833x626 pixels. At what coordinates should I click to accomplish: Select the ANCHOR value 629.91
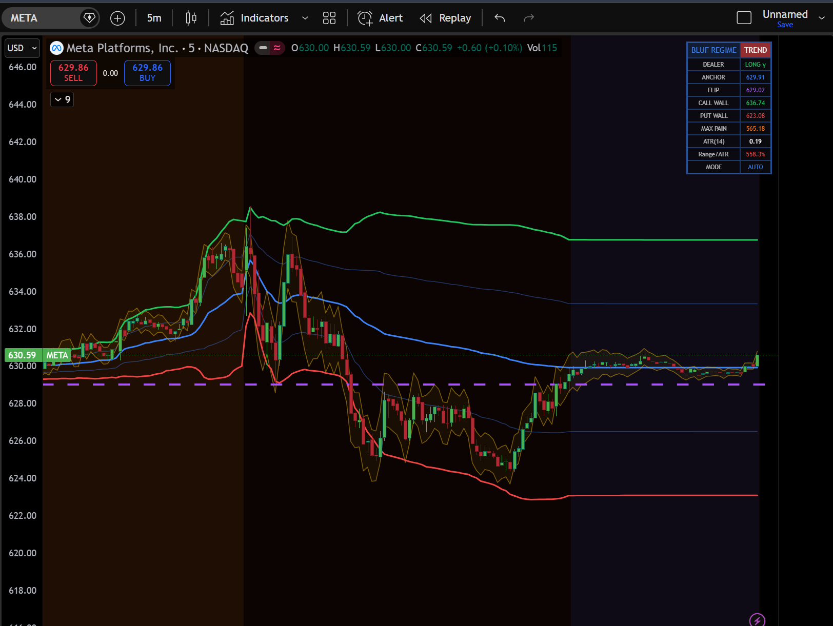tap(756, 77)
